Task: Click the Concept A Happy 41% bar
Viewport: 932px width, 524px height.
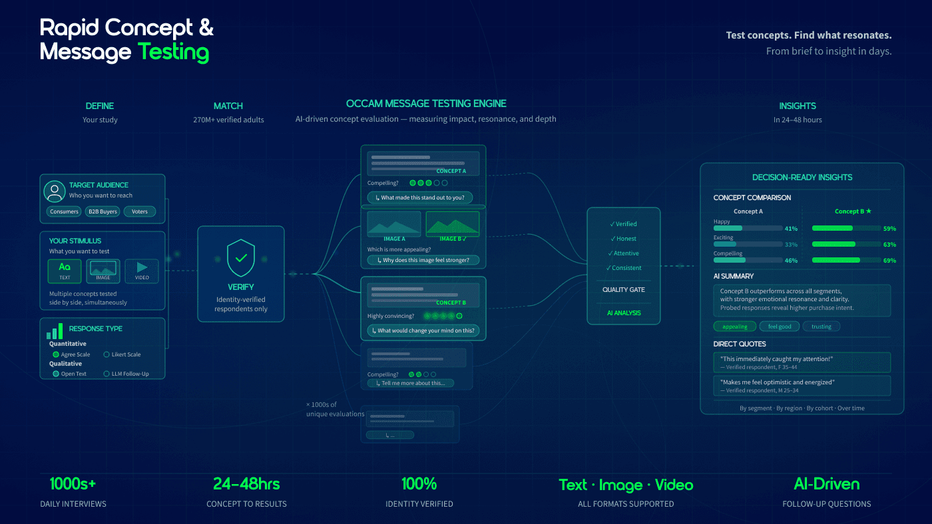Action: click(x=748, y=228)
